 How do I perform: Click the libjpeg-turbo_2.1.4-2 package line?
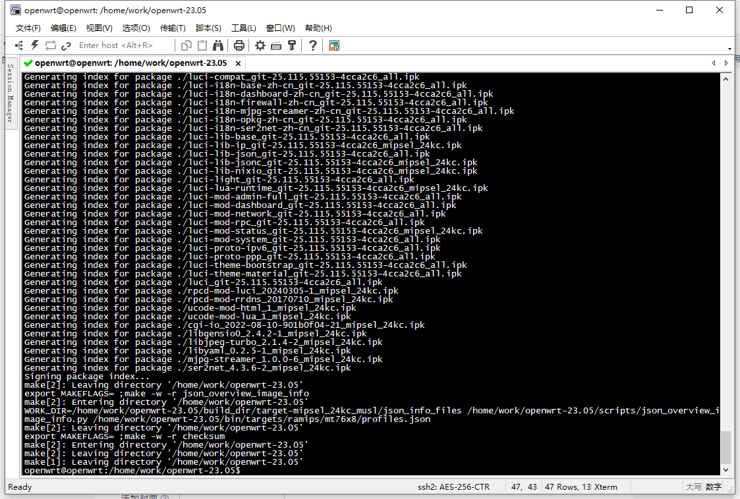[x=204, y=342]
